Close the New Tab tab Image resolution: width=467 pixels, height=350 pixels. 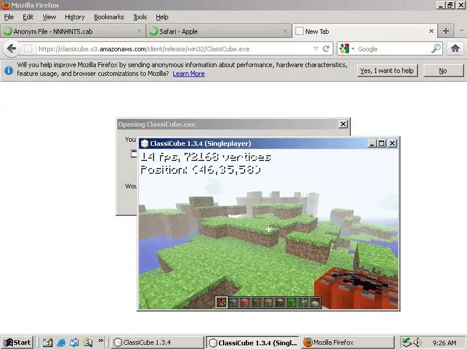pyautogui.click(x=431, y=31)
